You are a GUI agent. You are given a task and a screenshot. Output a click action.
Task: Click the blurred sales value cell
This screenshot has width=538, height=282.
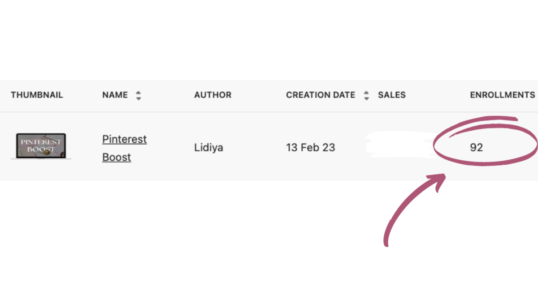[399, 146]
